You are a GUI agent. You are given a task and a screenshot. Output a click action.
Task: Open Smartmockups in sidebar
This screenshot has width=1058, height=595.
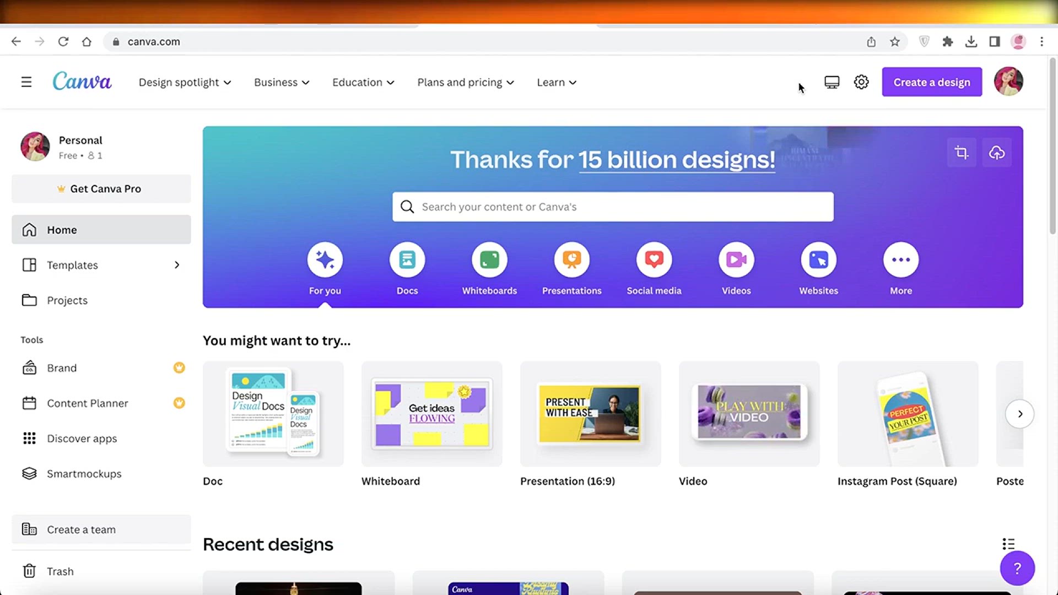[101, 473]
